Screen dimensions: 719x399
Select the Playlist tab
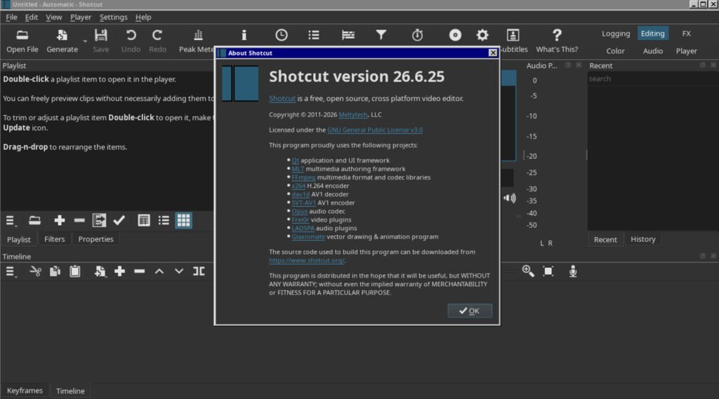coord(19,240)
